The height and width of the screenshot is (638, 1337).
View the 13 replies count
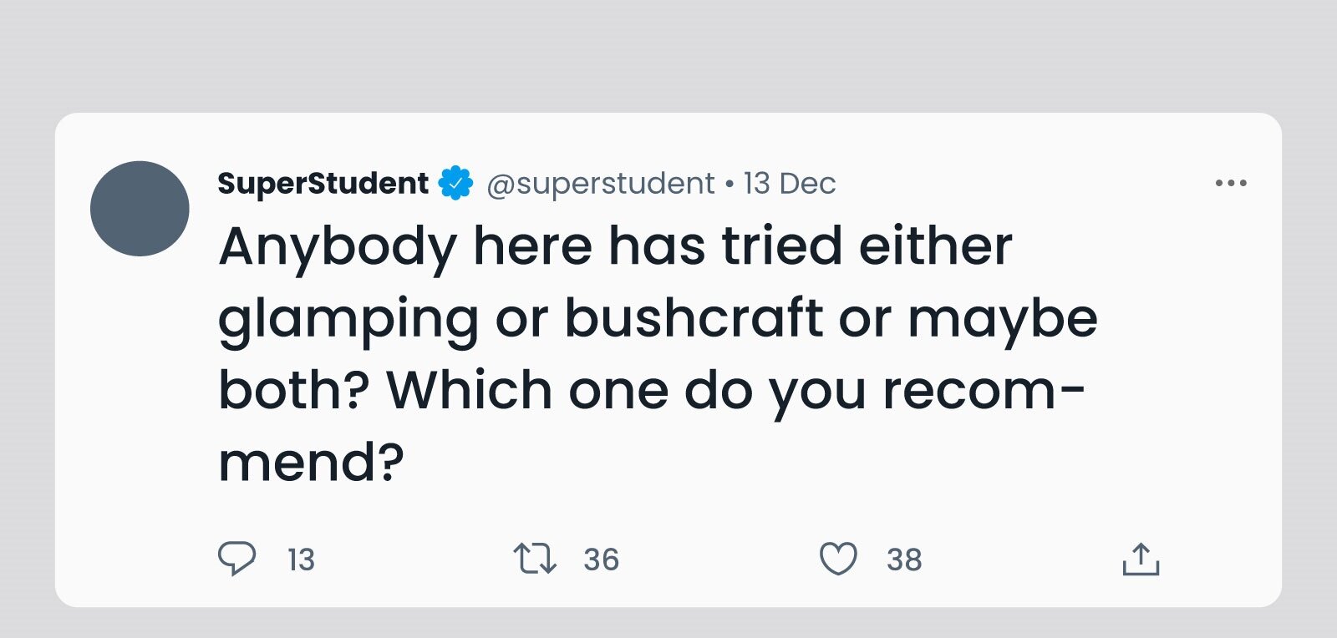(301, 560)
